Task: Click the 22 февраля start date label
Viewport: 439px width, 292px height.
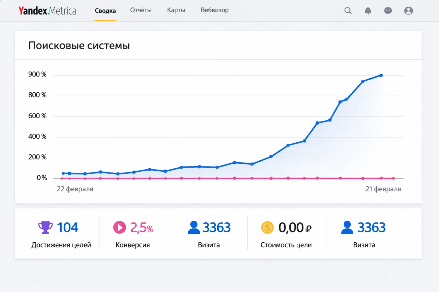Action: pos(75,189)
